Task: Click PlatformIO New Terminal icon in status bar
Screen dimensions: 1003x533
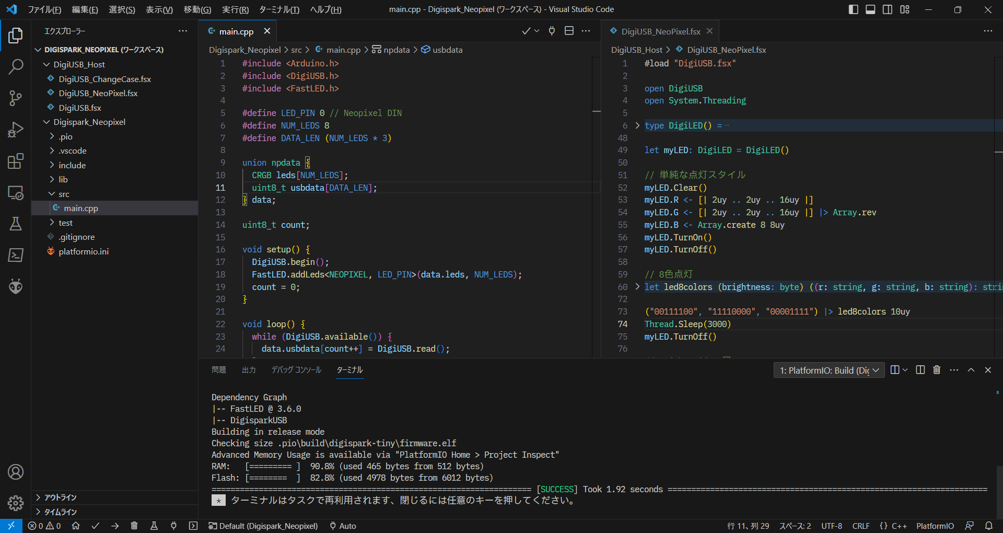Action: [x=193, y=526]
